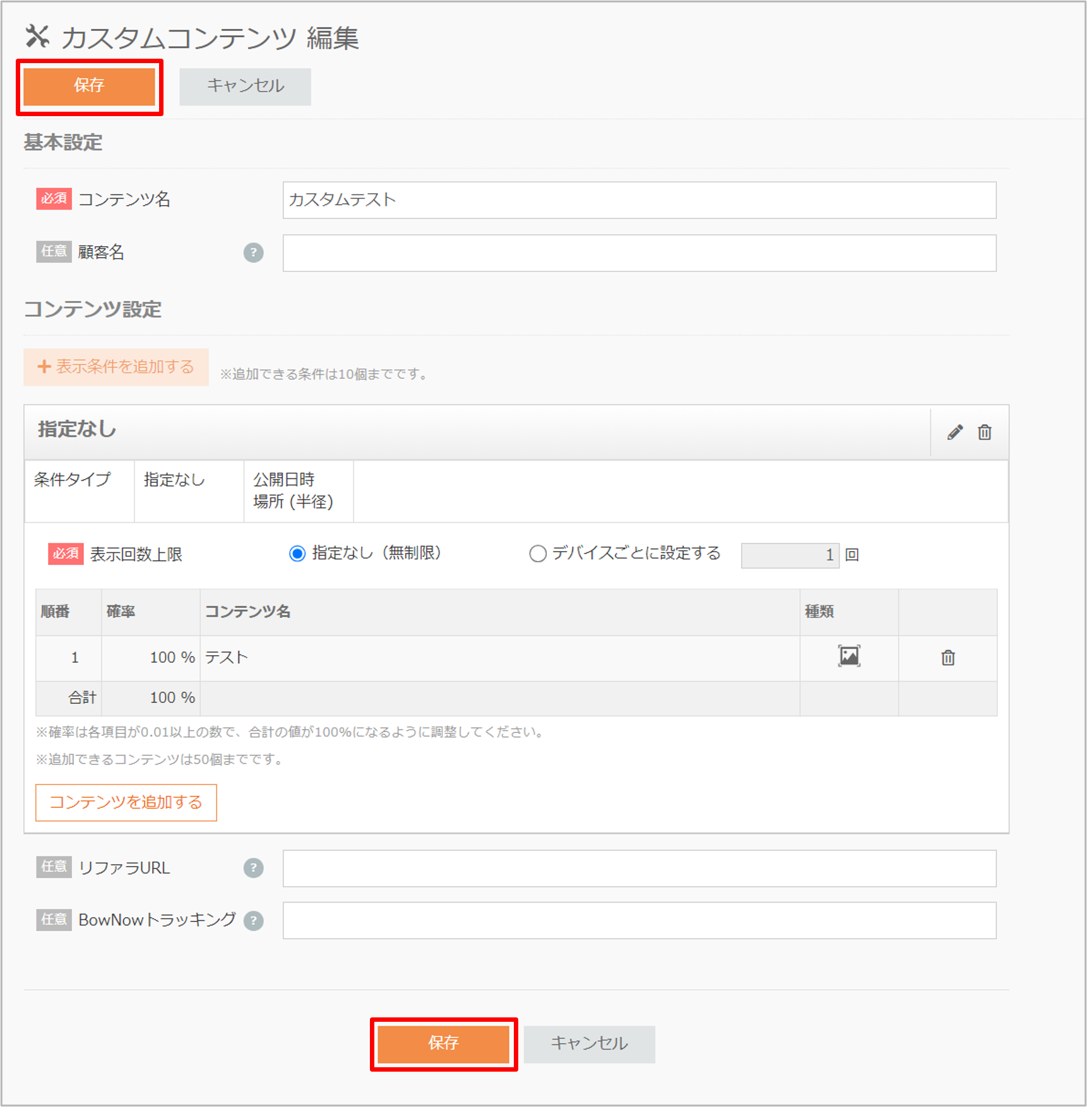This screenshot has width=1087, height=1107.
Task: Click the bottom キャンセル button
Action: click(x=589, y=1044)
